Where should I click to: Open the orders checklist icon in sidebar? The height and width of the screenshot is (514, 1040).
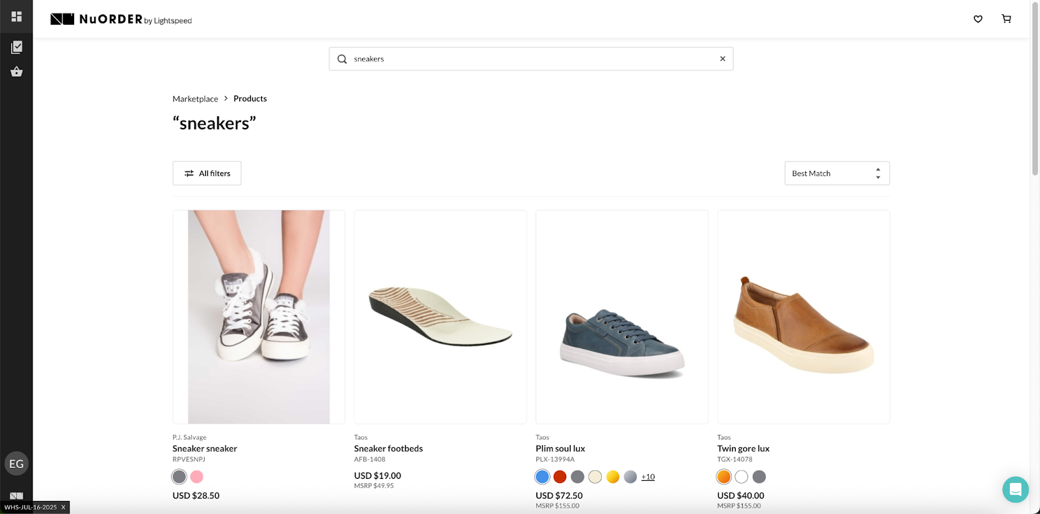click(16, 47)
